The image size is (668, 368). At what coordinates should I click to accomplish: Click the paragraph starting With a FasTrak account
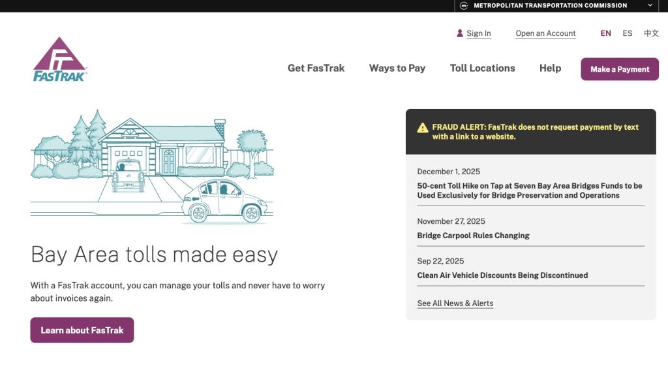[x=177, y=292]
